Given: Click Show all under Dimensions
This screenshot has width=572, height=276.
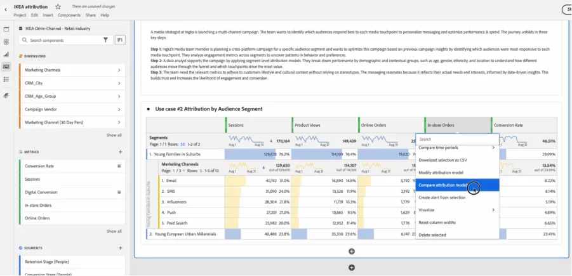Looking at the screenshot, I should point(114,135).
